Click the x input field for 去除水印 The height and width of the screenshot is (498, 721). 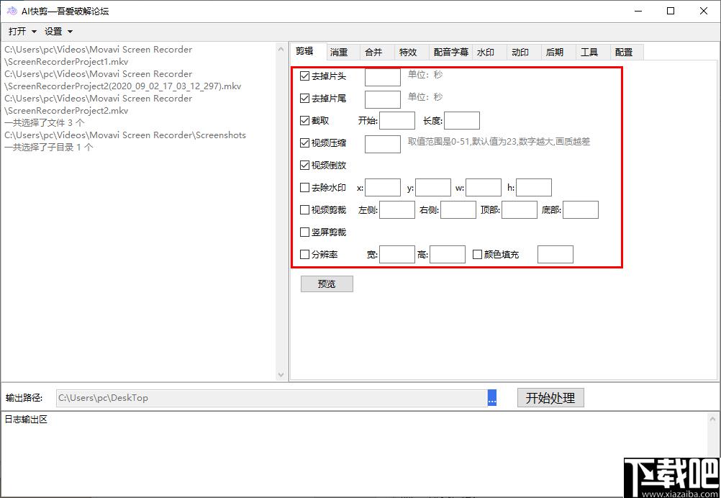point(383,188)
